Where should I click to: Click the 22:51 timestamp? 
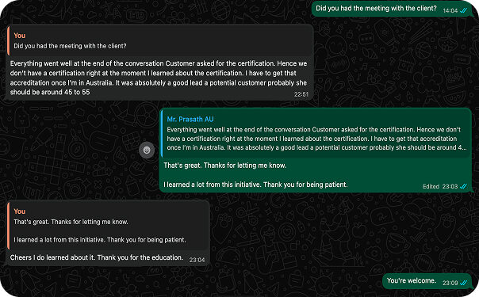(301, 94)
